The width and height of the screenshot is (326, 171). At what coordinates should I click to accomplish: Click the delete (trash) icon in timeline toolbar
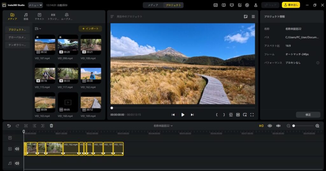[51, 126]
